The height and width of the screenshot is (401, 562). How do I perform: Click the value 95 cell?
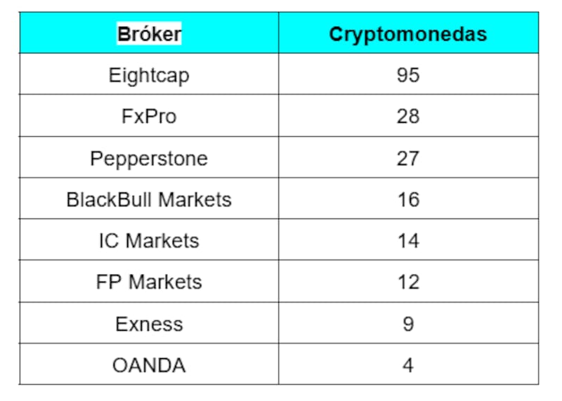click(408, 74)
